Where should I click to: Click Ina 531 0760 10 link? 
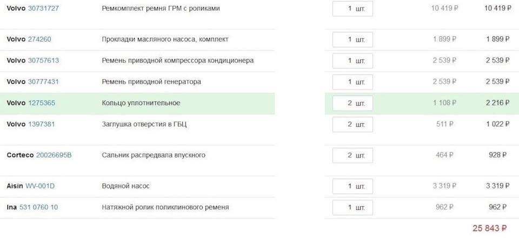coord(38,207)
